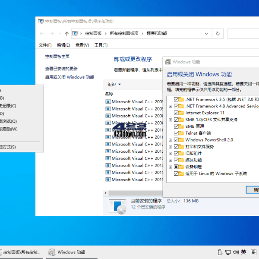Click the 英 input method indicator
The width and height of the screenshot is (259, 259).
[243, 252]
